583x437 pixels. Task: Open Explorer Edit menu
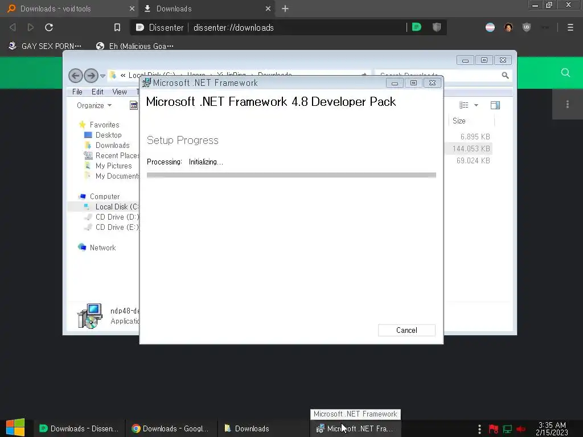(x=97, y=92)
